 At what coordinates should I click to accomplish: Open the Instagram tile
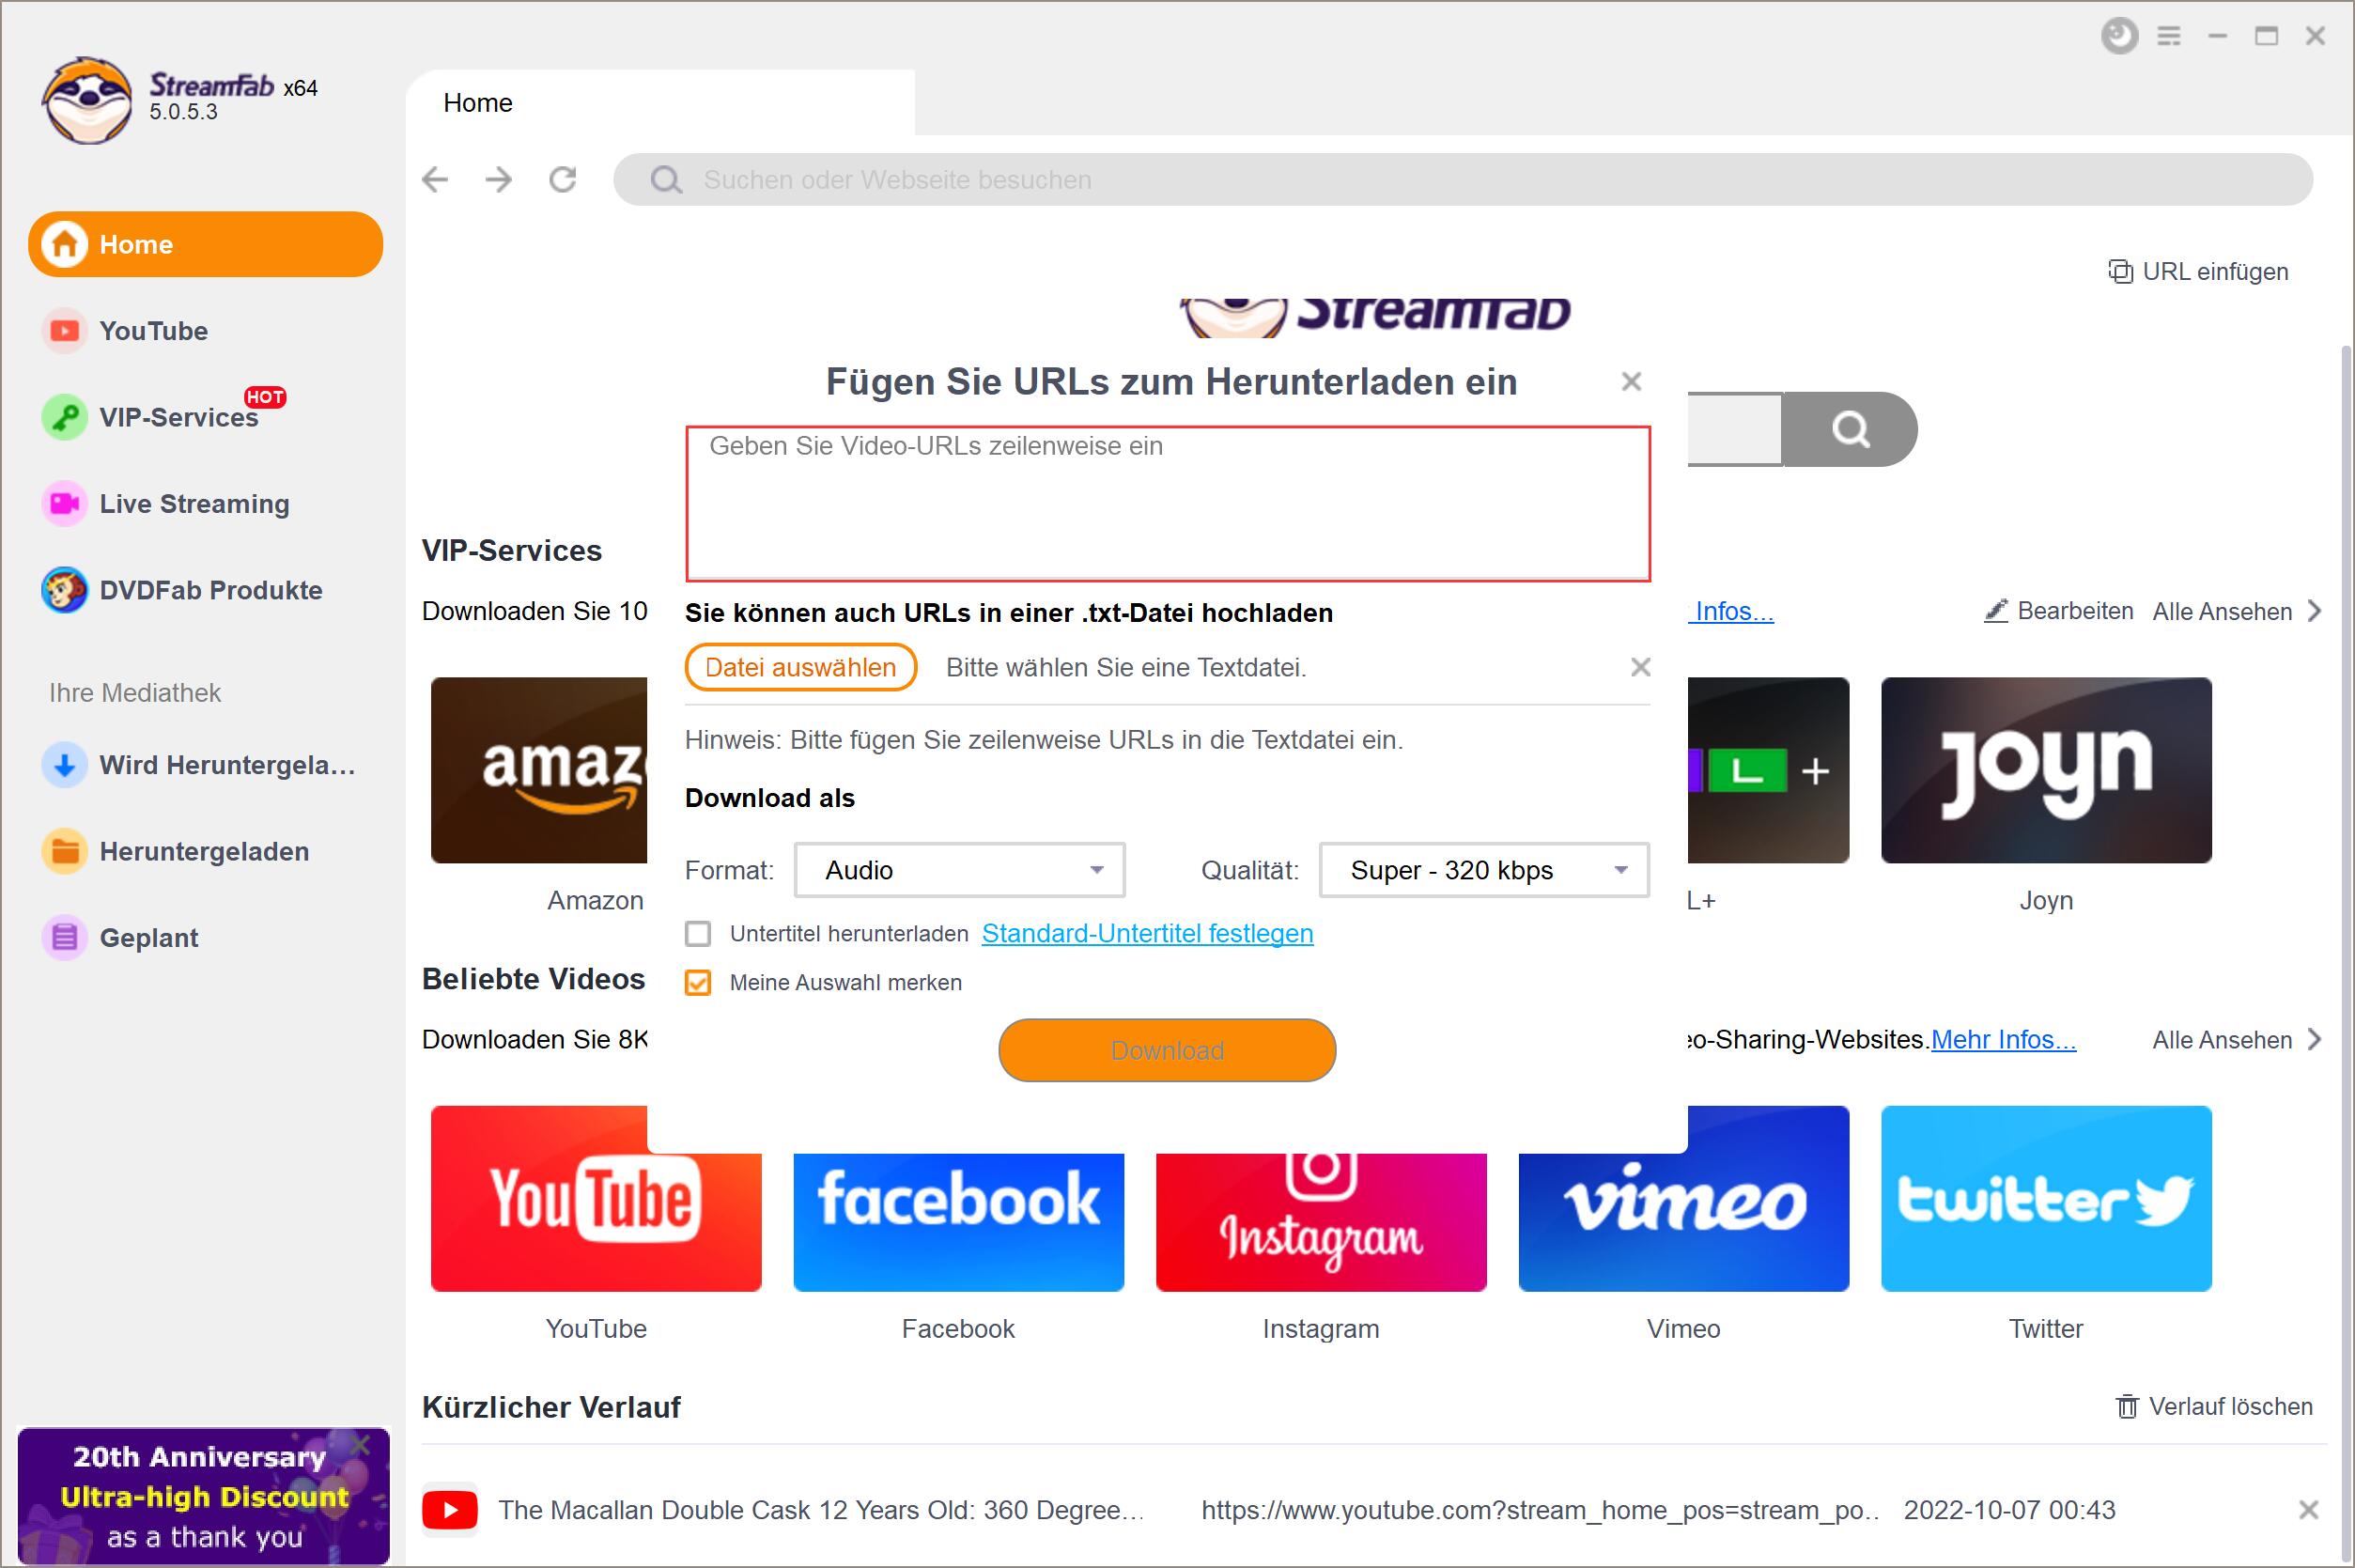1322,1221
